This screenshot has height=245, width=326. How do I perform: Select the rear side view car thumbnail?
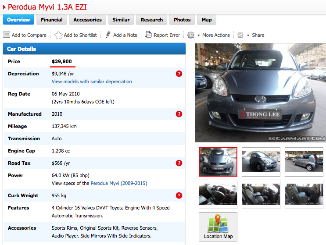(x=304, y=162)
